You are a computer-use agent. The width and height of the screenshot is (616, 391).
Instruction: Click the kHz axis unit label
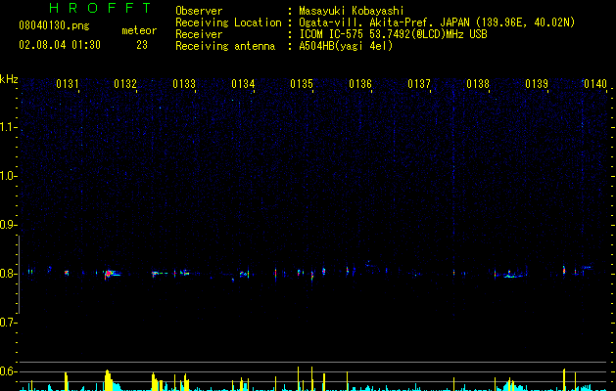click(x=9, y=79)
